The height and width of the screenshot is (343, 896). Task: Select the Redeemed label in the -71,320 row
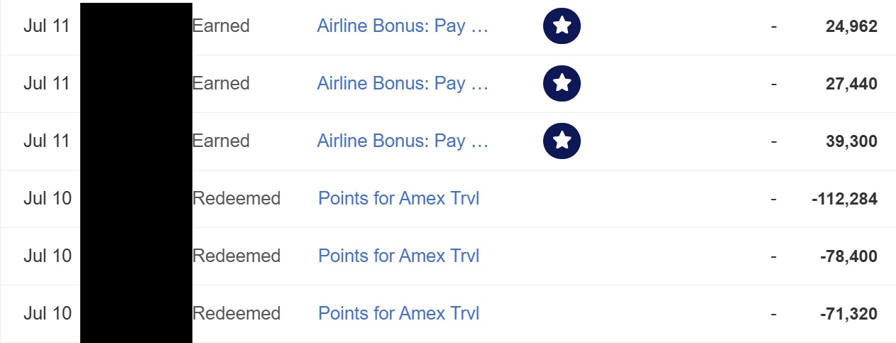pyautogui.click(x=236, y=313)
